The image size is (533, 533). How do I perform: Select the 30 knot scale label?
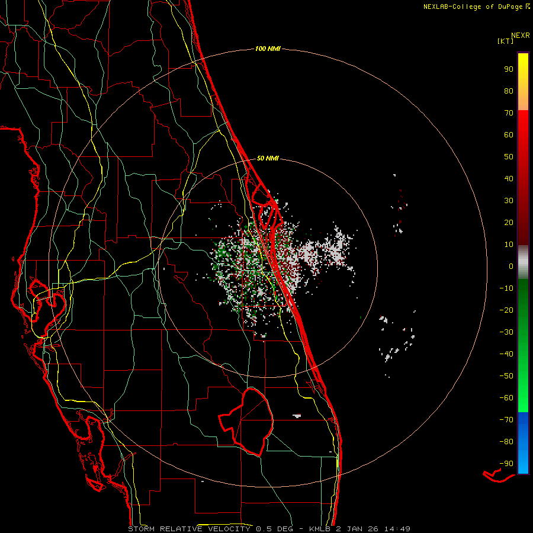pyautogui.click(x=509, y=201)
